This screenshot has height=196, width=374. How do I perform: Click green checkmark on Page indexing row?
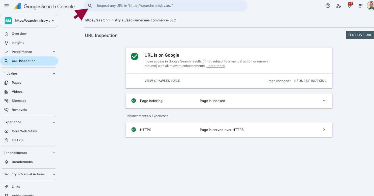[x=134, y=101]
